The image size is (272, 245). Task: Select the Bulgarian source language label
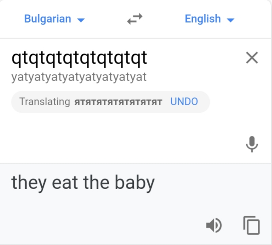(48, 19)
